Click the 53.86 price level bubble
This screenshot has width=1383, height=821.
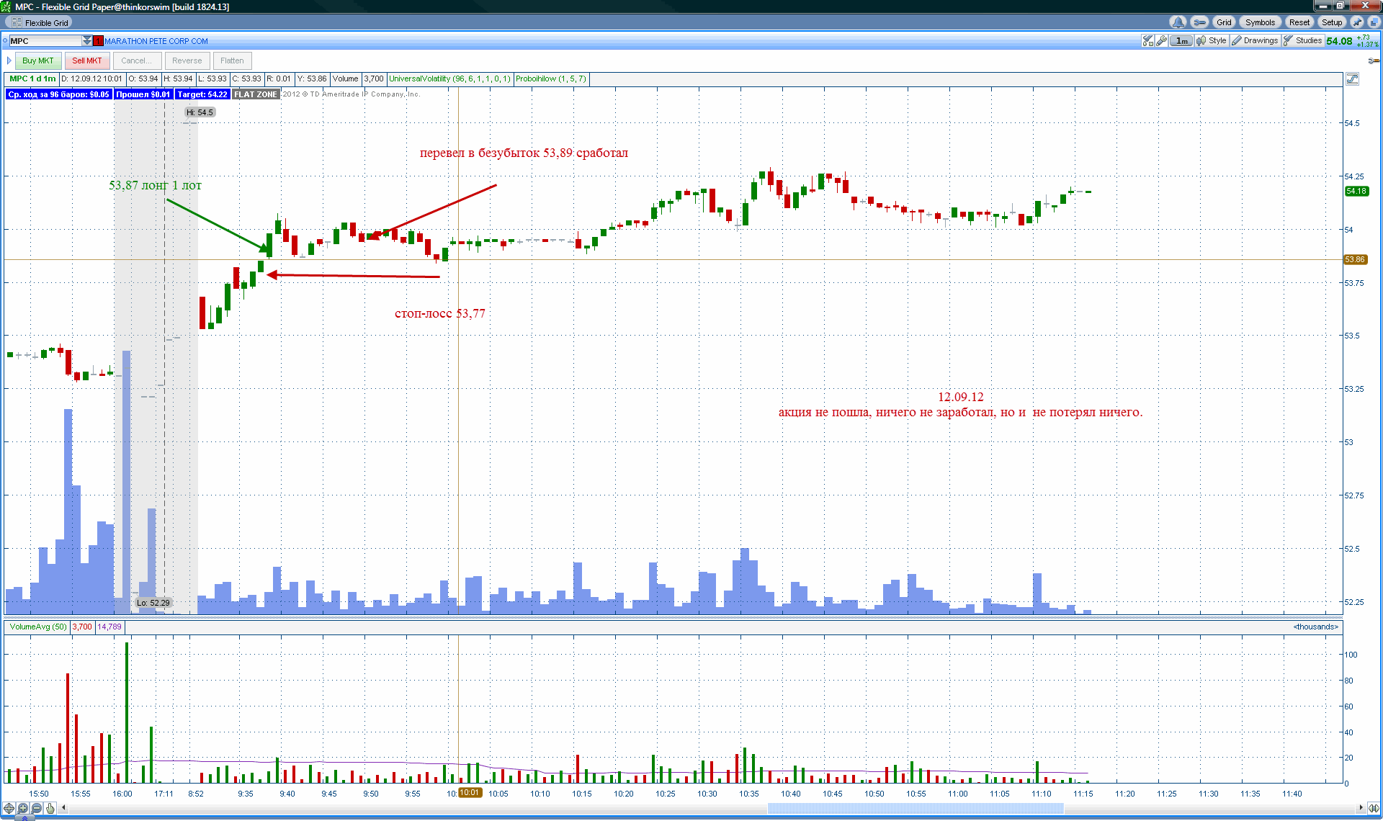pos(1355,259)
